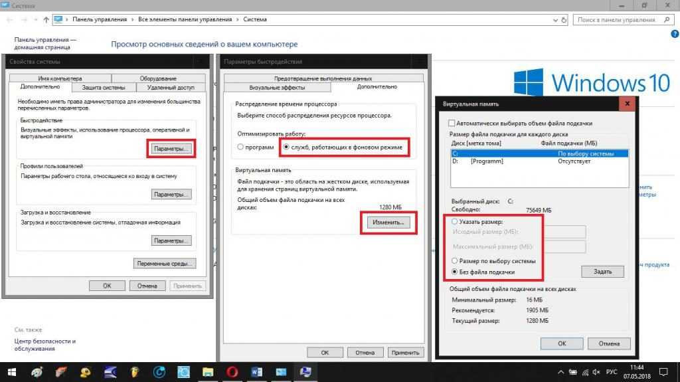The image size is (680, 382).
Task: Click OK in Виртуальная память dialog
Action: click(562, 343)
